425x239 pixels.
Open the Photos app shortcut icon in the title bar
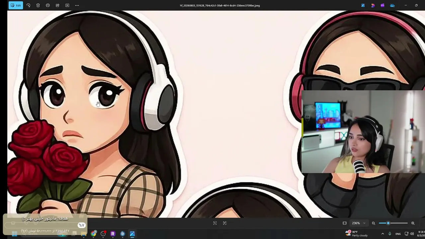pyautogui.click(x=363, y=5)
